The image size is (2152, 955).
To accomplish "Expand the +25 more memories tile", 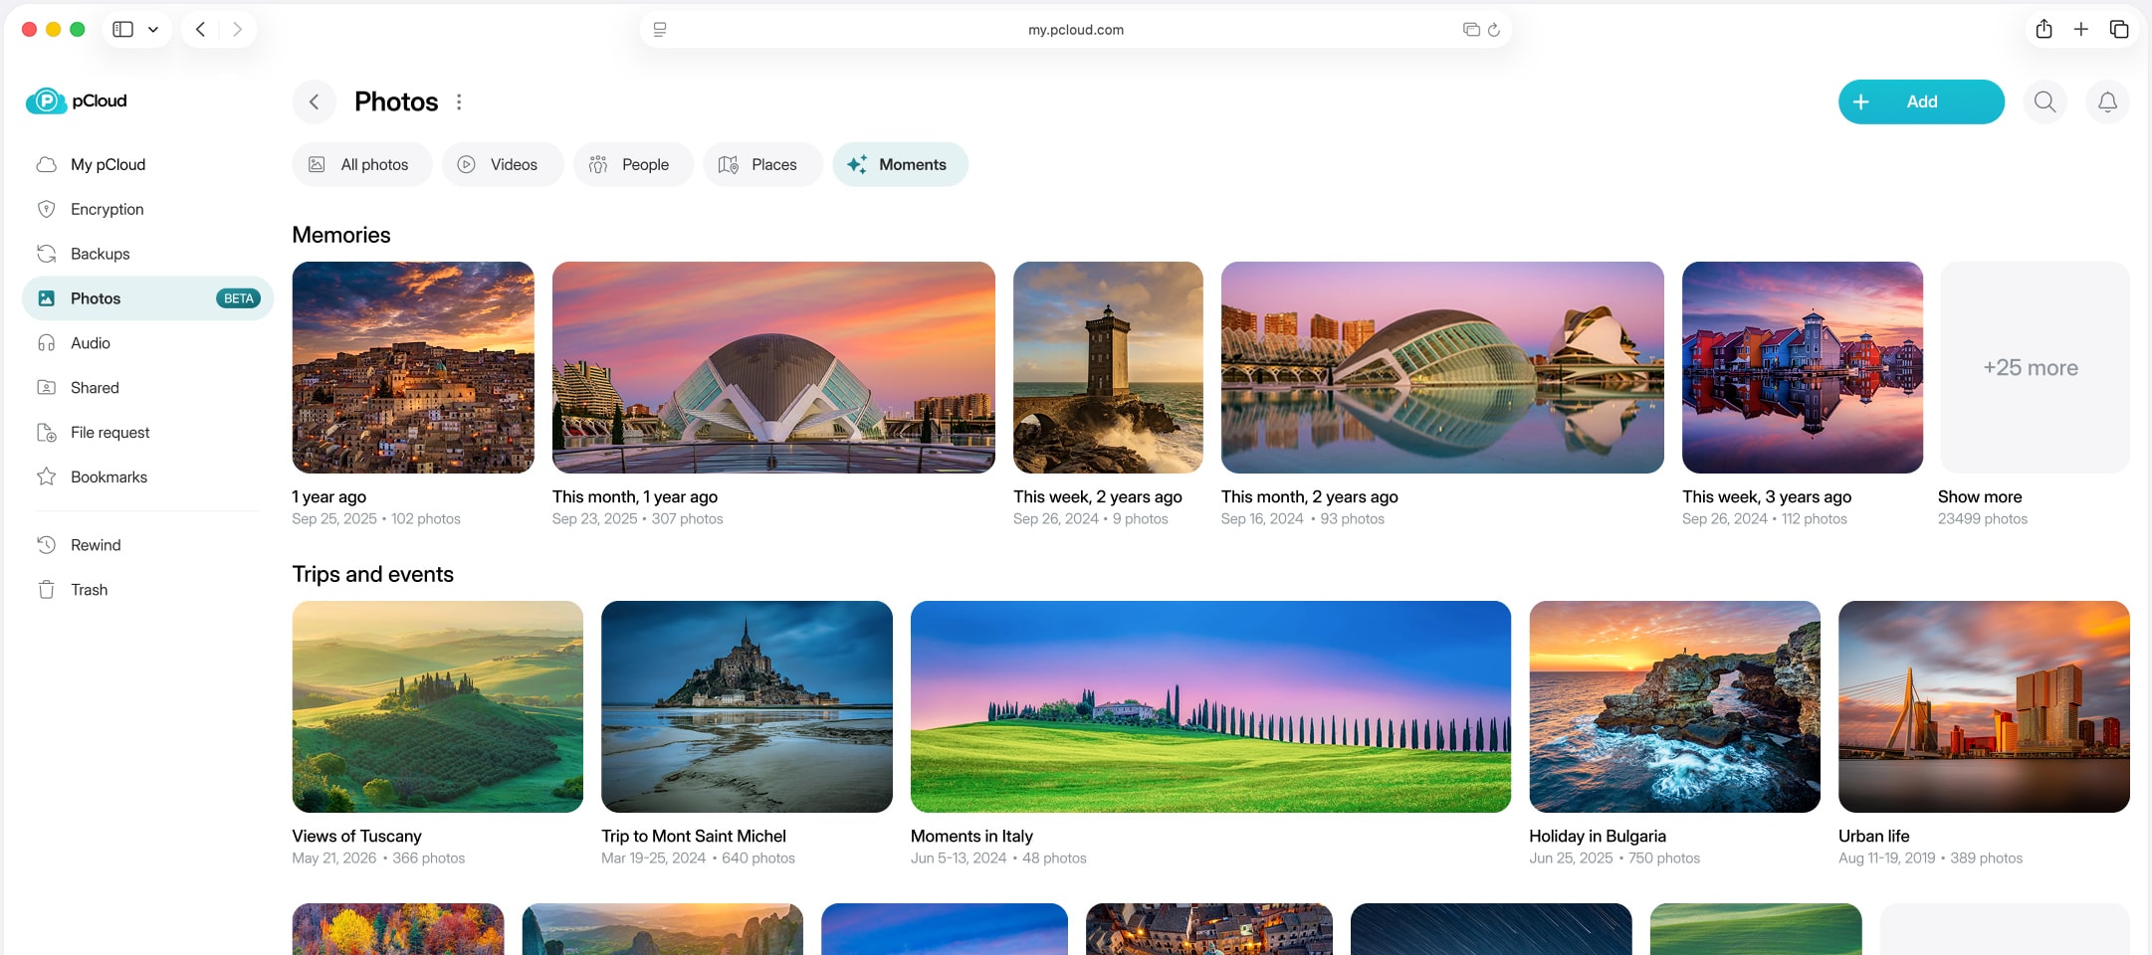I will pos(2035,367).
